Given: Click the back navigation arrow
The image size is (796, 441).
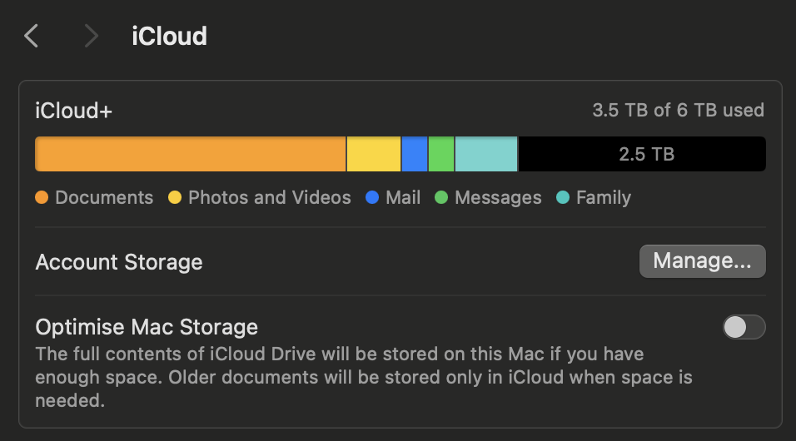Looking at the screenshot, I should tap(32, 36).
